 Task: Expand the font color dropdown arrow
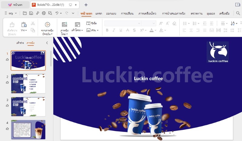pos(155,30)
